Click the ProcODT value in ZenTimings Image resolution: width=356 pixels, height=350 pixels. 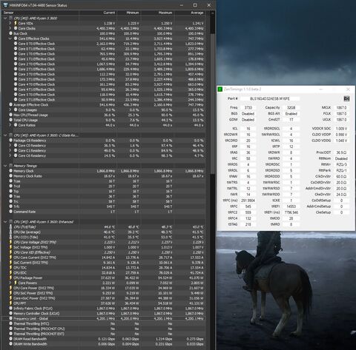click(x=341, y=152)
